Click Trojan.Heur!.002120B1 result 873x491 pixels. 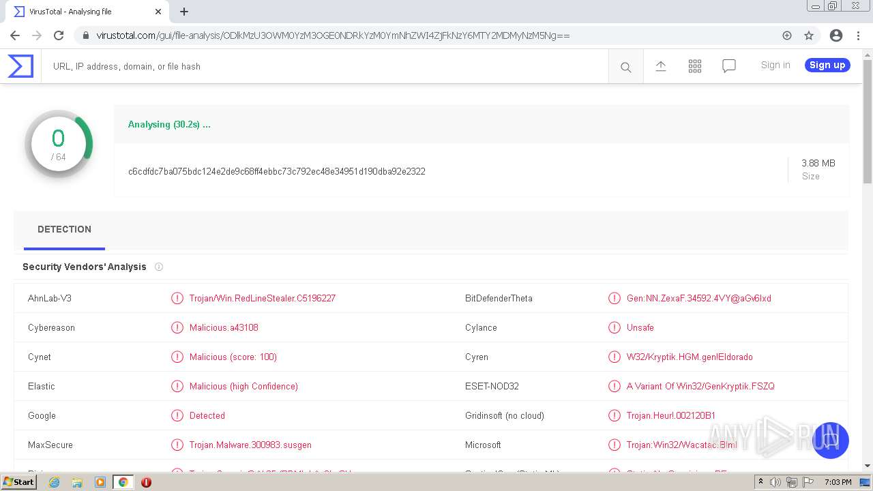pos(671,415)
